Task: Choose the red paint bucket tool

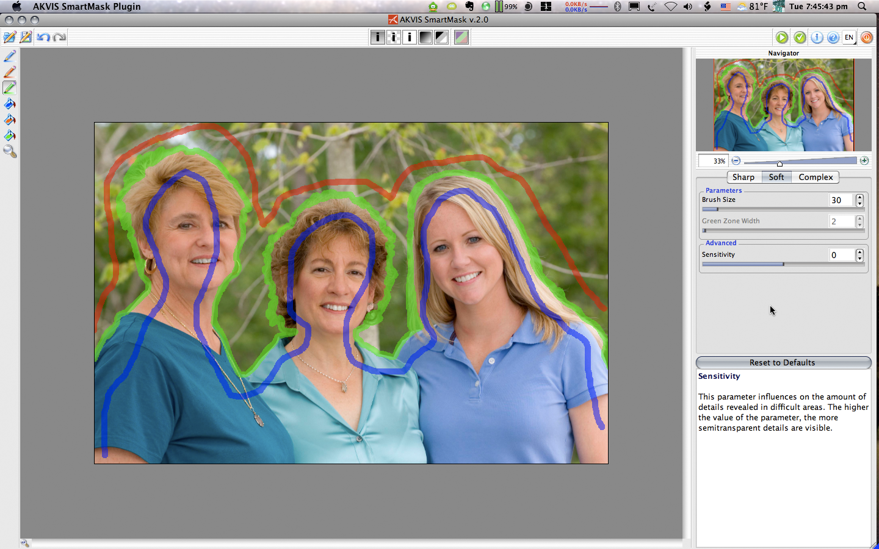Action: [10, 120]
